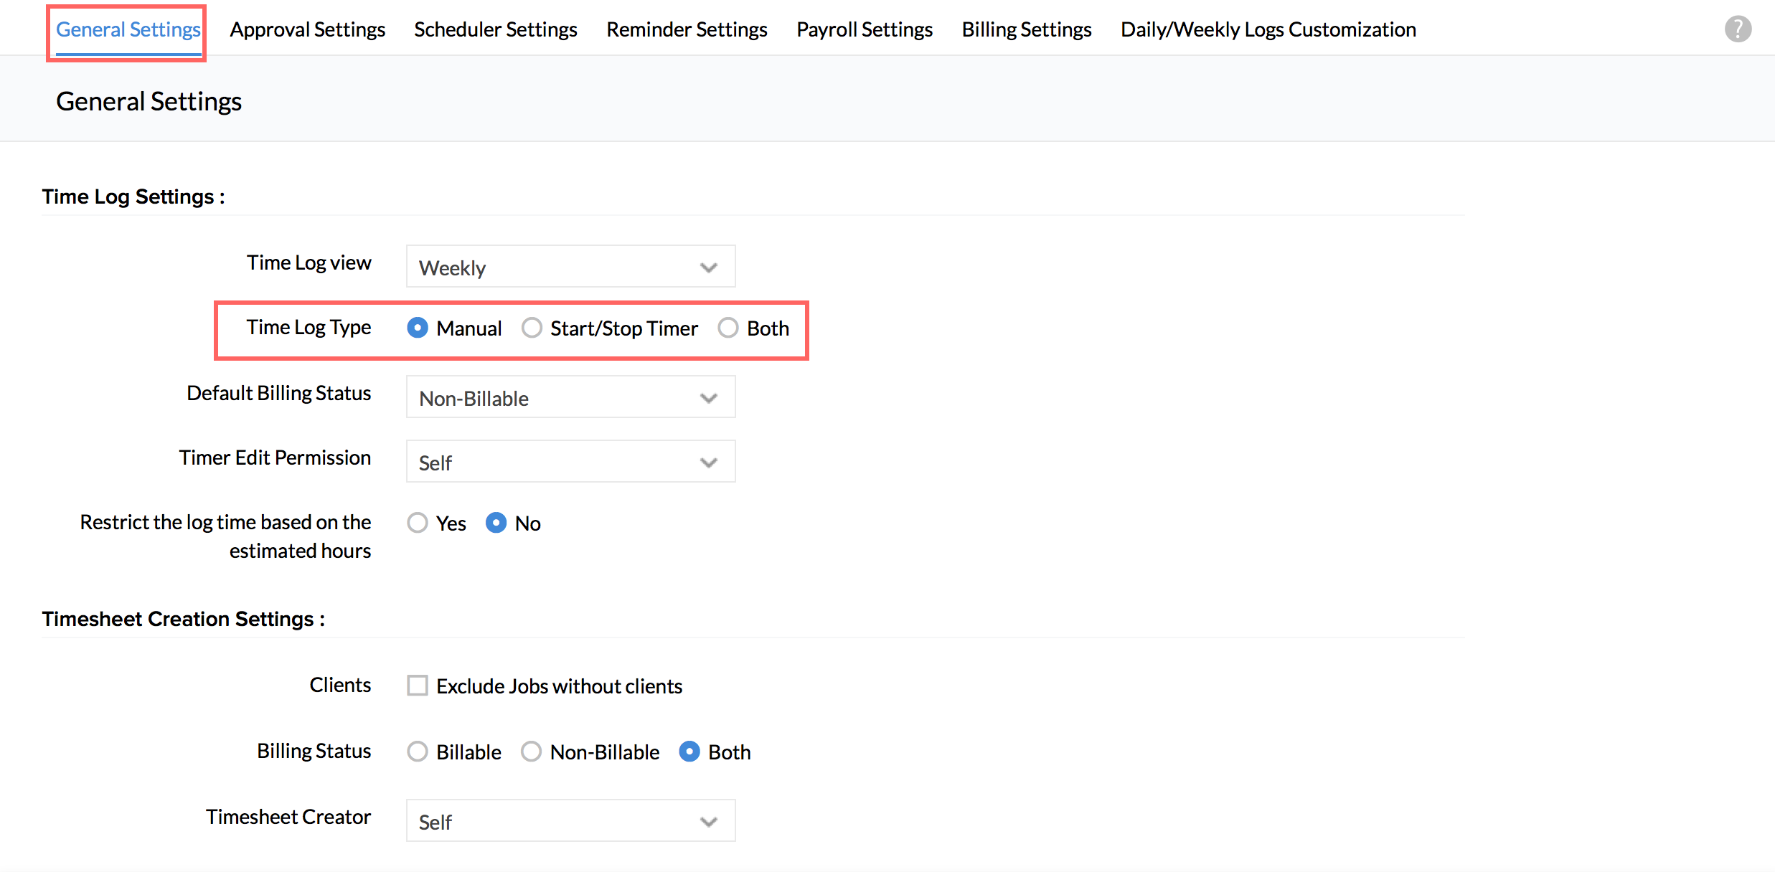Choose Yes to restrict log time
The height and width of the screenshot is (872, 1775).
(418, 523)
